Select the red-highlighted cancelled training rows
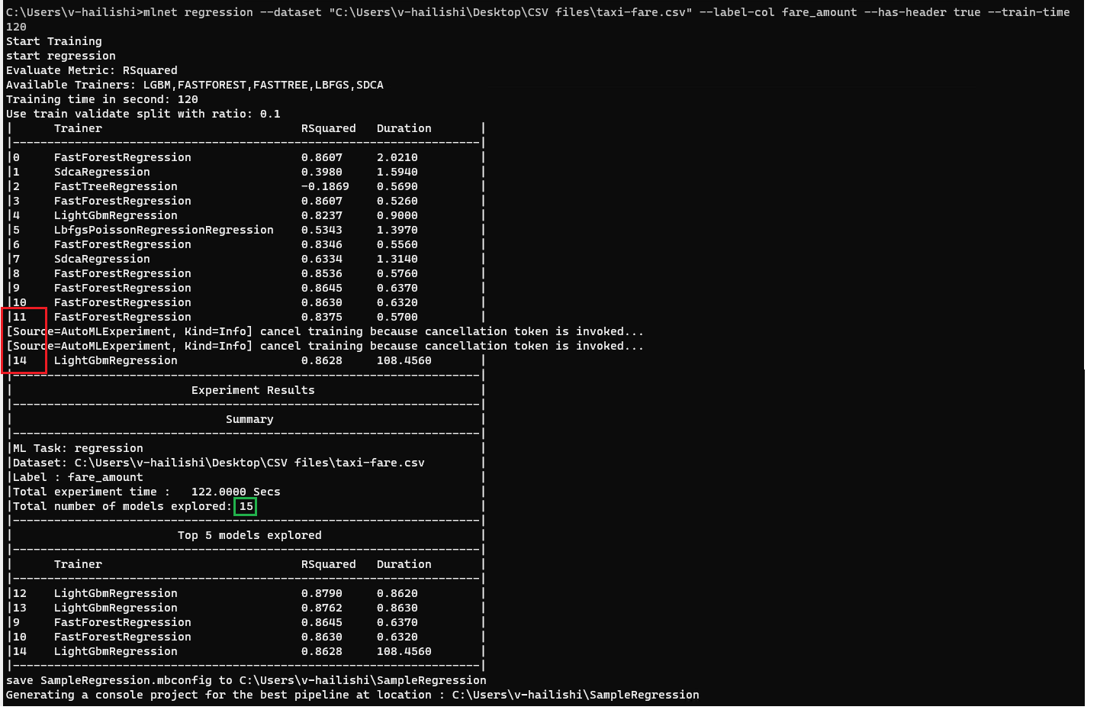1097x710 pixels. pyautogui.click(x=24, y=339)
